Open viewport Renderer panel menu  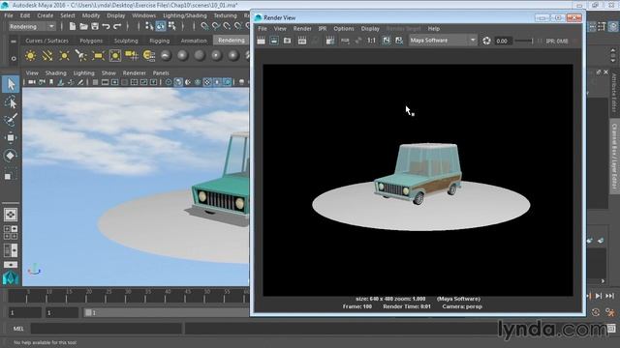coord(134,73)
